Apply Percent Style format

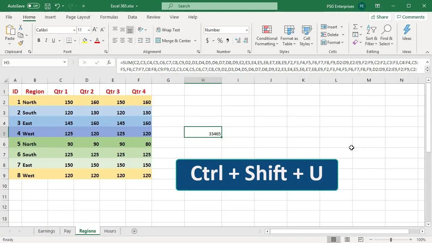click(x=220, y=40)
